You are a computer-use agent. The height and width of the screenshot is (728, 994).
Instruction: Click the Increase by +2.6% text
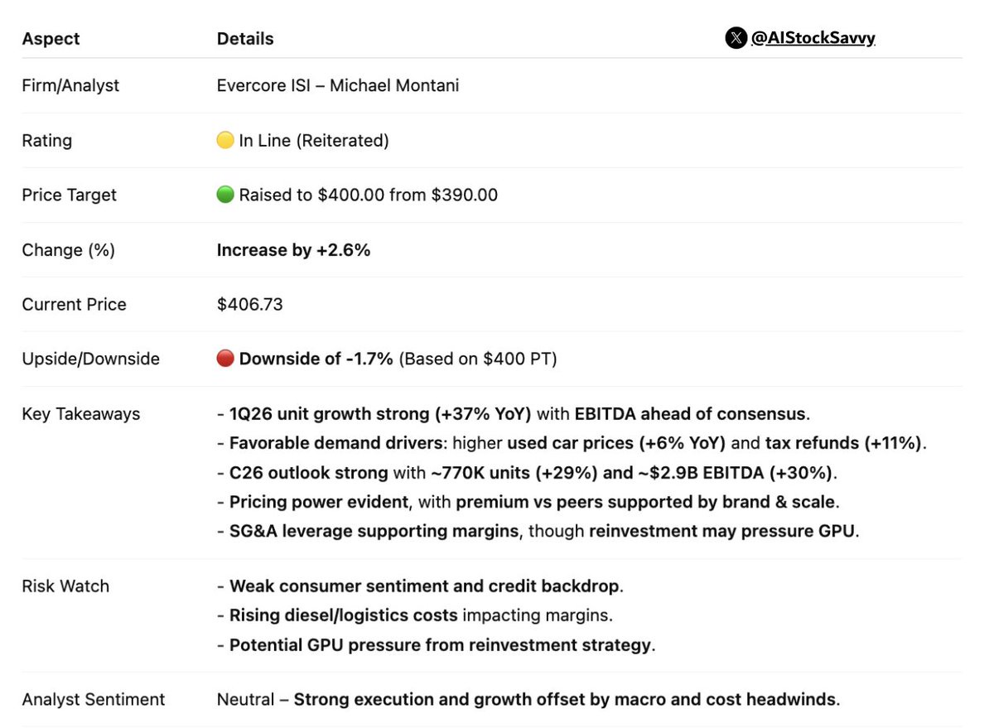click(293, 250)
